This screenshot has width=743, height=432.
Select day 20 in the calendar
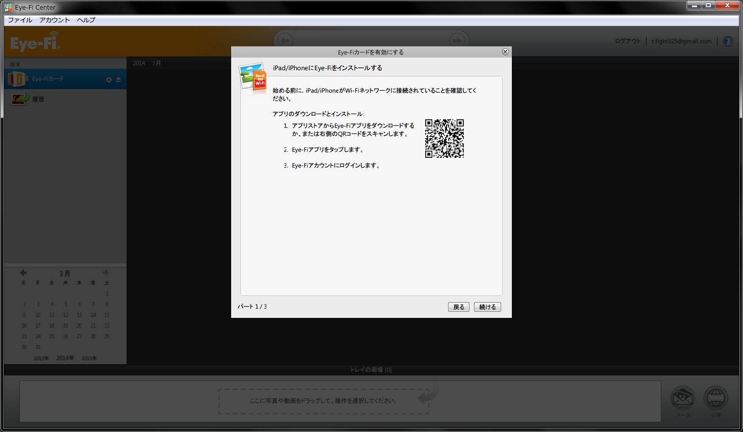click(x=79, y=326)
